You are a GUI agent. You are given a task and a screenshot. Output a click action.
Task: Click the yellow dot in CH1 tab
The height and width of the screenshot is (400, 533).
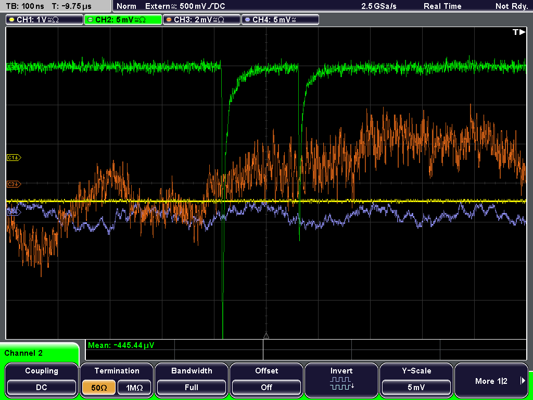coord(12,20)
